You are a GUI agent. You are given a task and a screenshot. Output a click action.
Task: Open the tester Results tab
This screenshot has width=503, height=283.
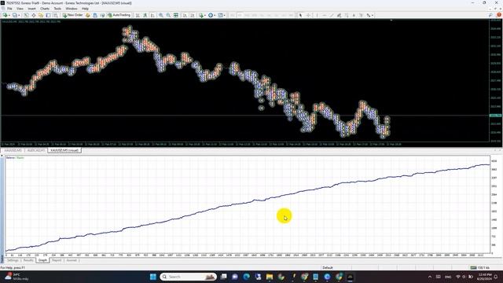[x=28, y=260]
